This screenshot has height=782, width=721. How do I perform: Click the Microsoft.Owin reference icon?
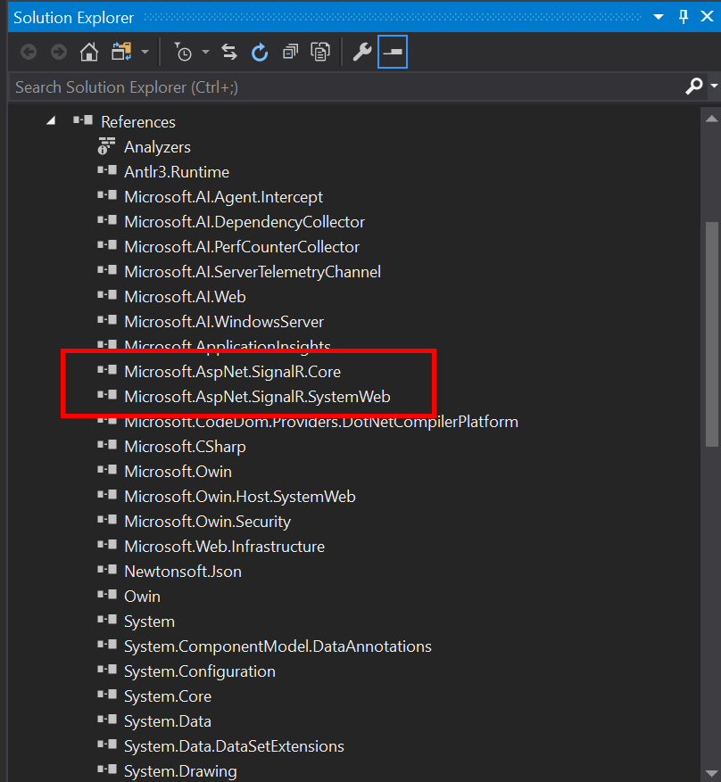[x=107, y=470]
